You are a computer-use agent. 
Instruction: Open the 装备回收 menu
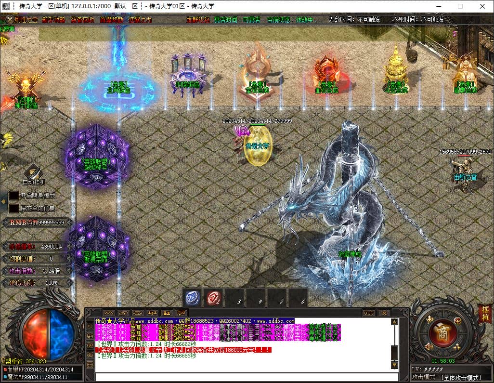(x=82, y=20)
